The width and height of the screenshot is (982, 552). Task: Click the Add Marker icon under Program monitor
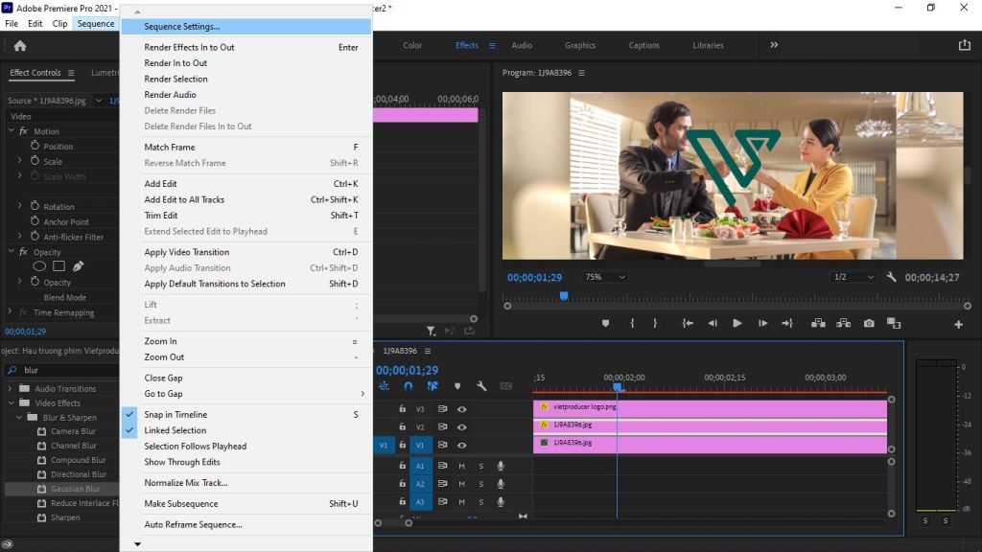tap(604, 323)
